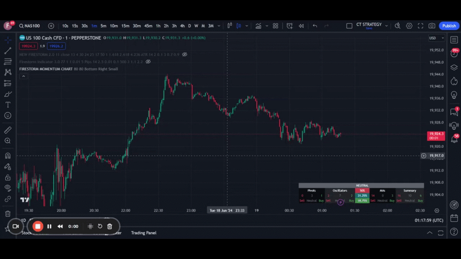Screen dimensions: 461x259
Task: Collapse the indicator legend chevron
Action: point(23,76)
